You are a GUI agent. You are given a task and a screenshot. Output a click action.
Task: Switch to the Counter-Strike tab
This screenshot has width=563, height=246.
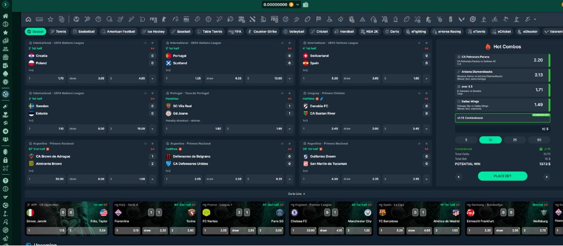coord(263,31)
